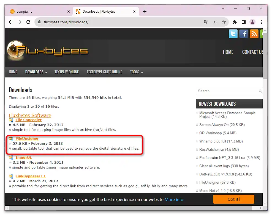The image size is (272, 215).
Task: Click the horizontal scrollbar left arrow
Action: tap(7, 208)
